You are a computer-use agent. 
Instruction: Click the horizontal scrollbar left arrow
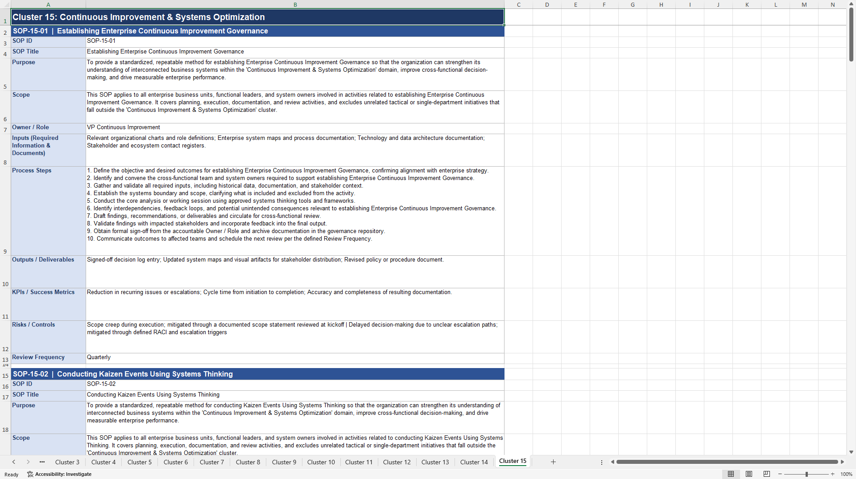tap(612, 462)
